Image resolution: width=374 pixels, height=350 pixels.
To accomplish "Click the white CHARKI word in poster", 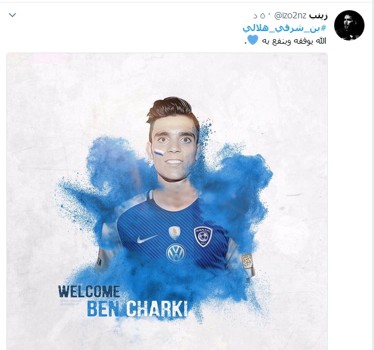I will click(x=156, y=309).
